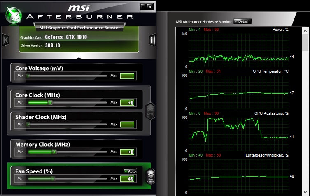310x196 pixels.
Task: Click the GPU Auslastung graph
Action: (239, 134)
